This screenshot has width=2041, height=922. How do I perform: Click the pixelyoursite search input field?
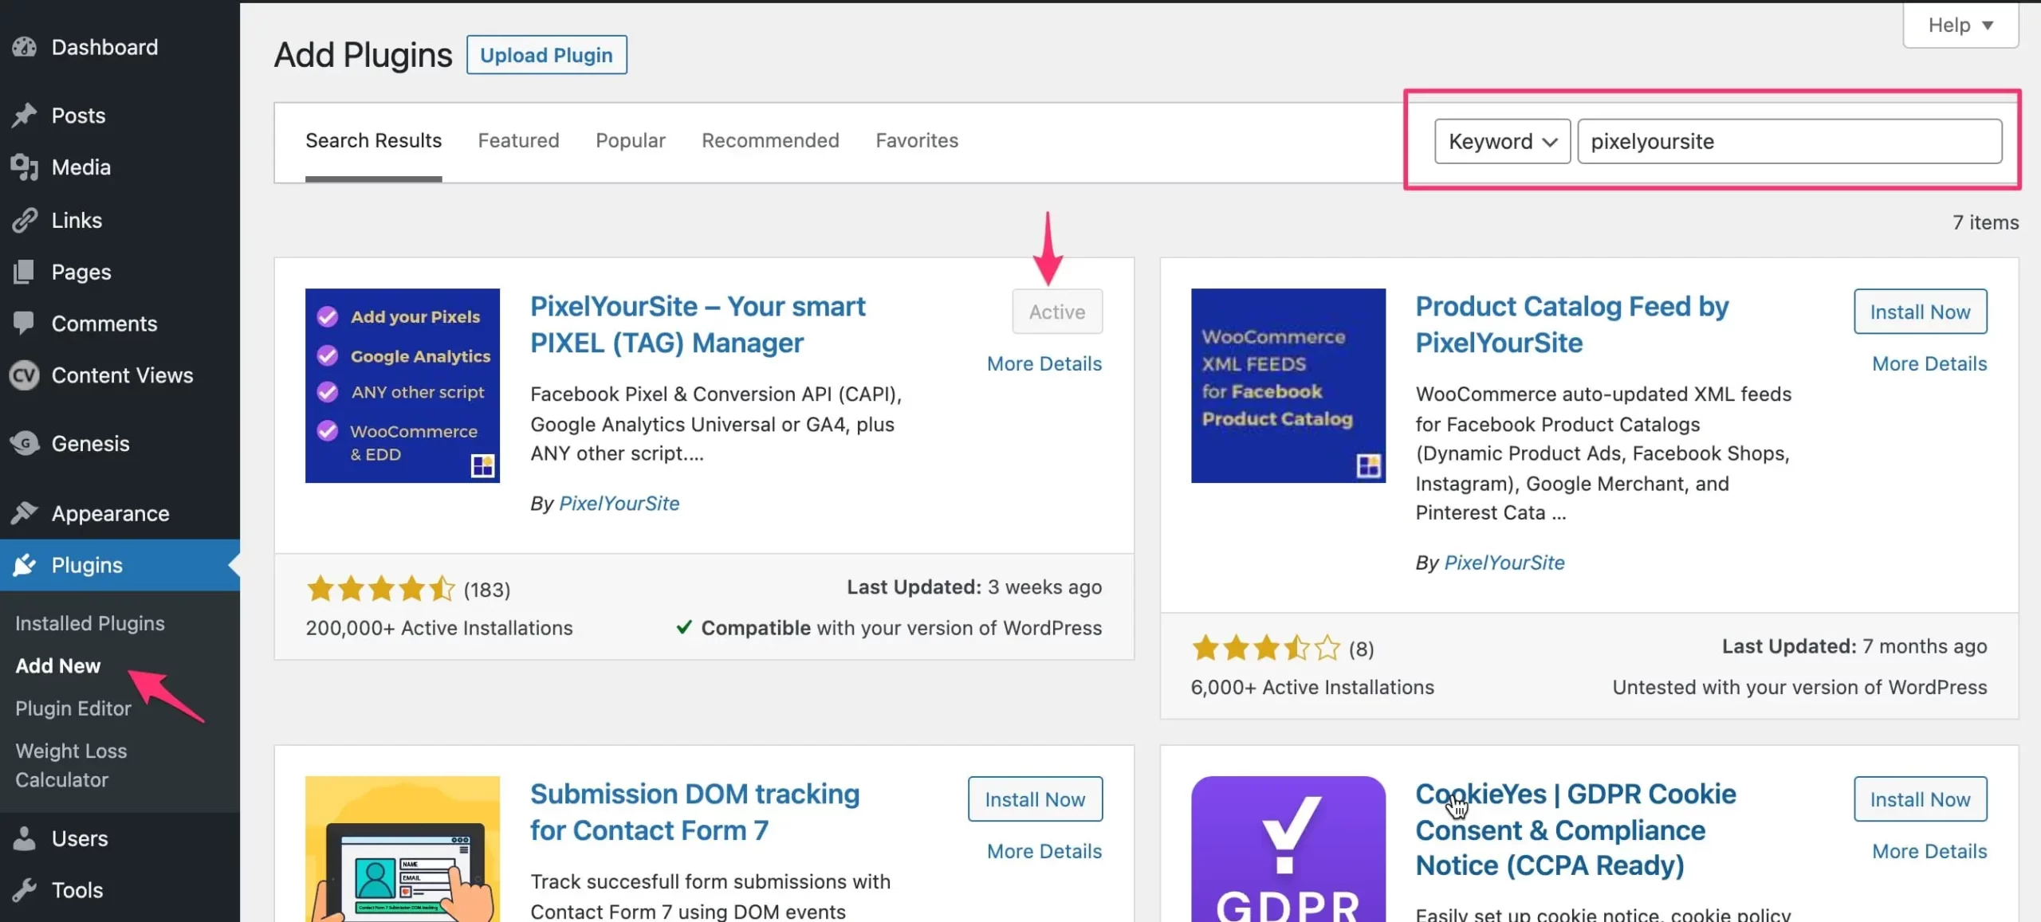pos(1790,141)
